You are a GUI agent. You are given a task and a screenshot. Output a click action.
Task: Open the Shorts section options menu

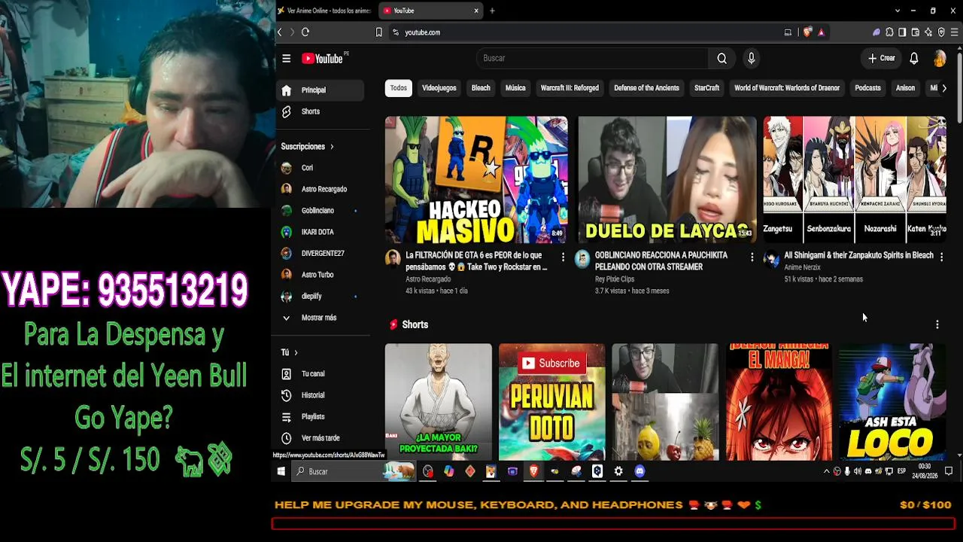click(x=937, y=324)
